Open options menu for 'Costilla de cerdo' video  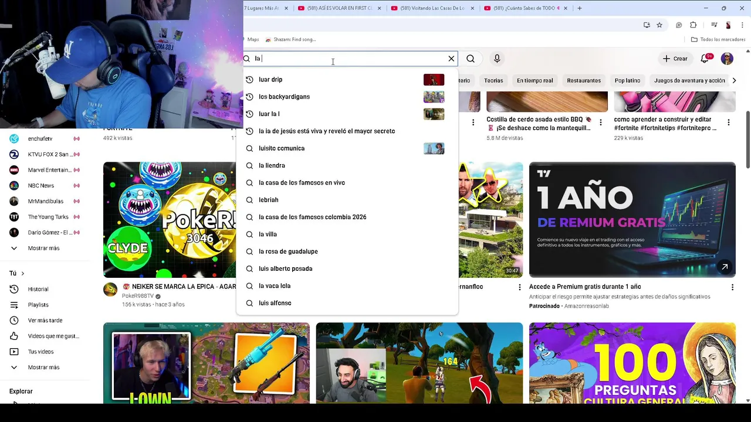tap(600, 122)
